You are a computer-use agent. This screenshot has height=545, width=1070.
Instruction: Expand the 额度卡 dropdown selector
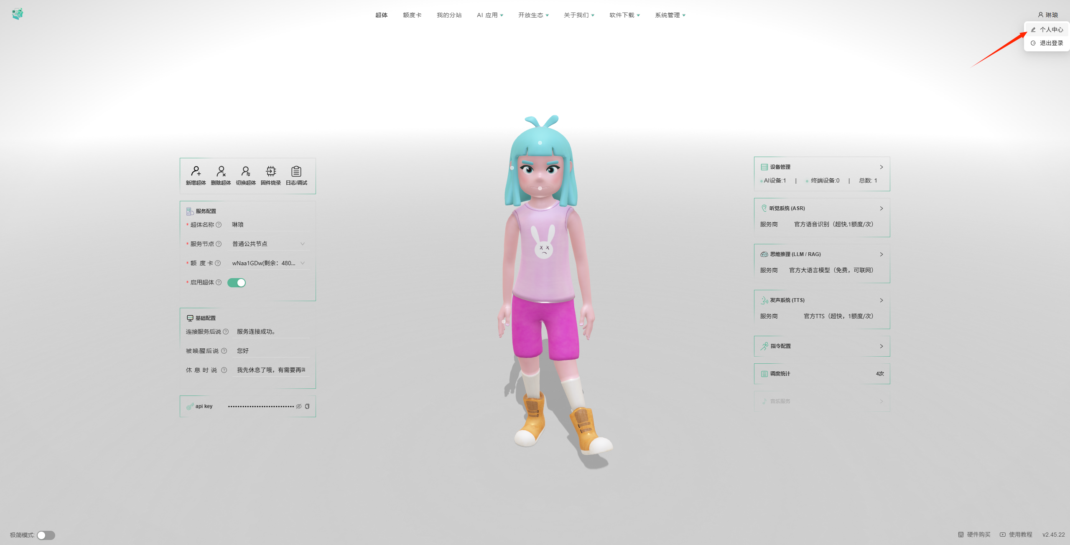pyautogui.click(x=268, y=263)
